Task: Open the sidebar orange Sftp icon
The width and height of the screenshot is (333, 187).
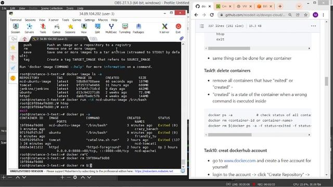Action: click(13, 78)
